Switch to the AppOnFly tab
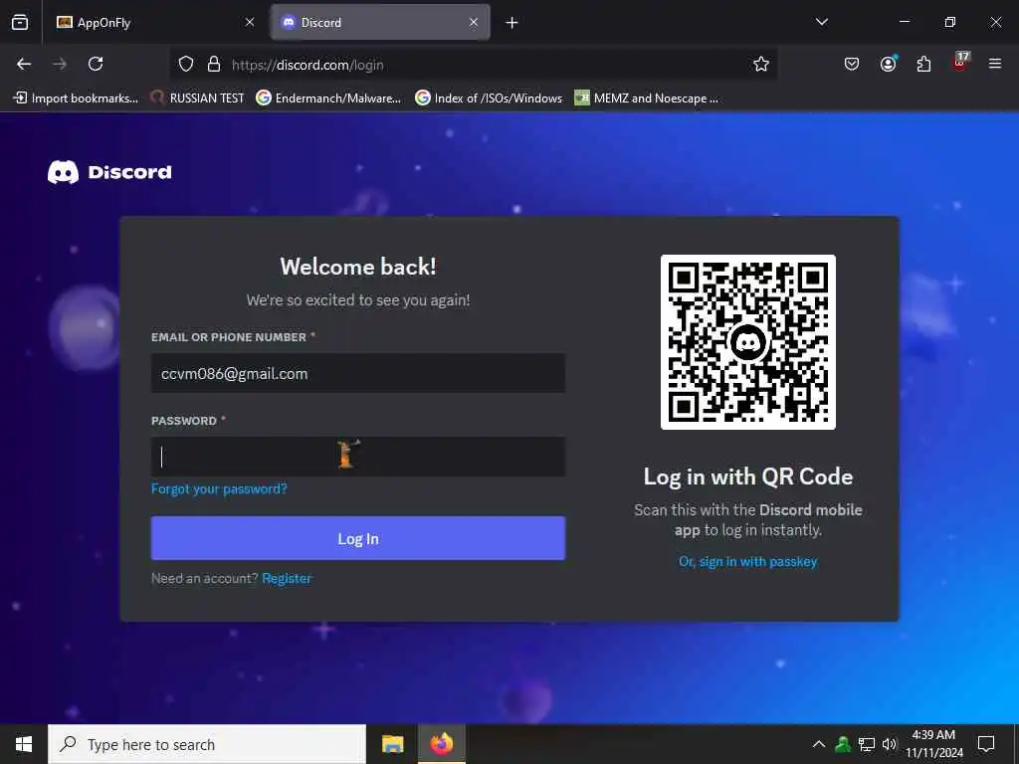The image size is (1019, 764). (156, 23)
